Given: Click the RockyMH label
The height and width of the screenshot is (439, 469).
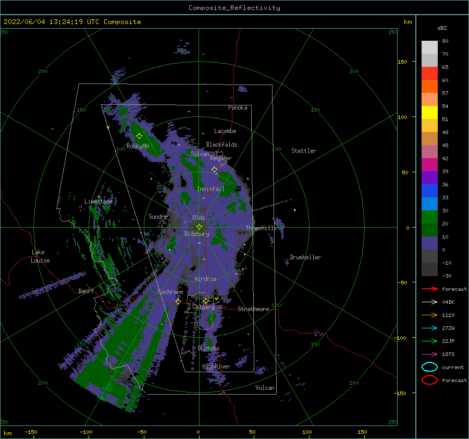Looking at the screenshot, I should [x=138, y=146].
